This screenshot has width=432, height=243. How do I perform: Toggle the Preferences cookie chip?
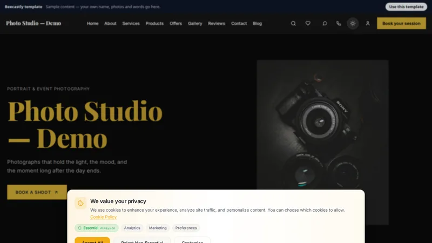coord(186,228)
